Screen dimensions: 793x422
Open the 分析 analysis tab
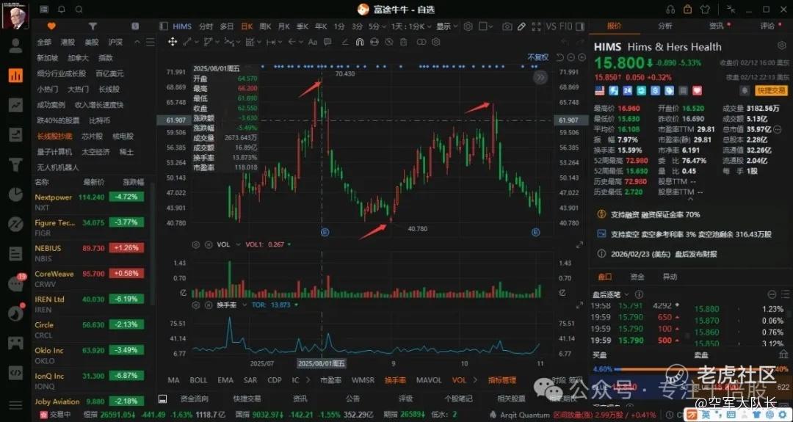[x=665, y=26]
